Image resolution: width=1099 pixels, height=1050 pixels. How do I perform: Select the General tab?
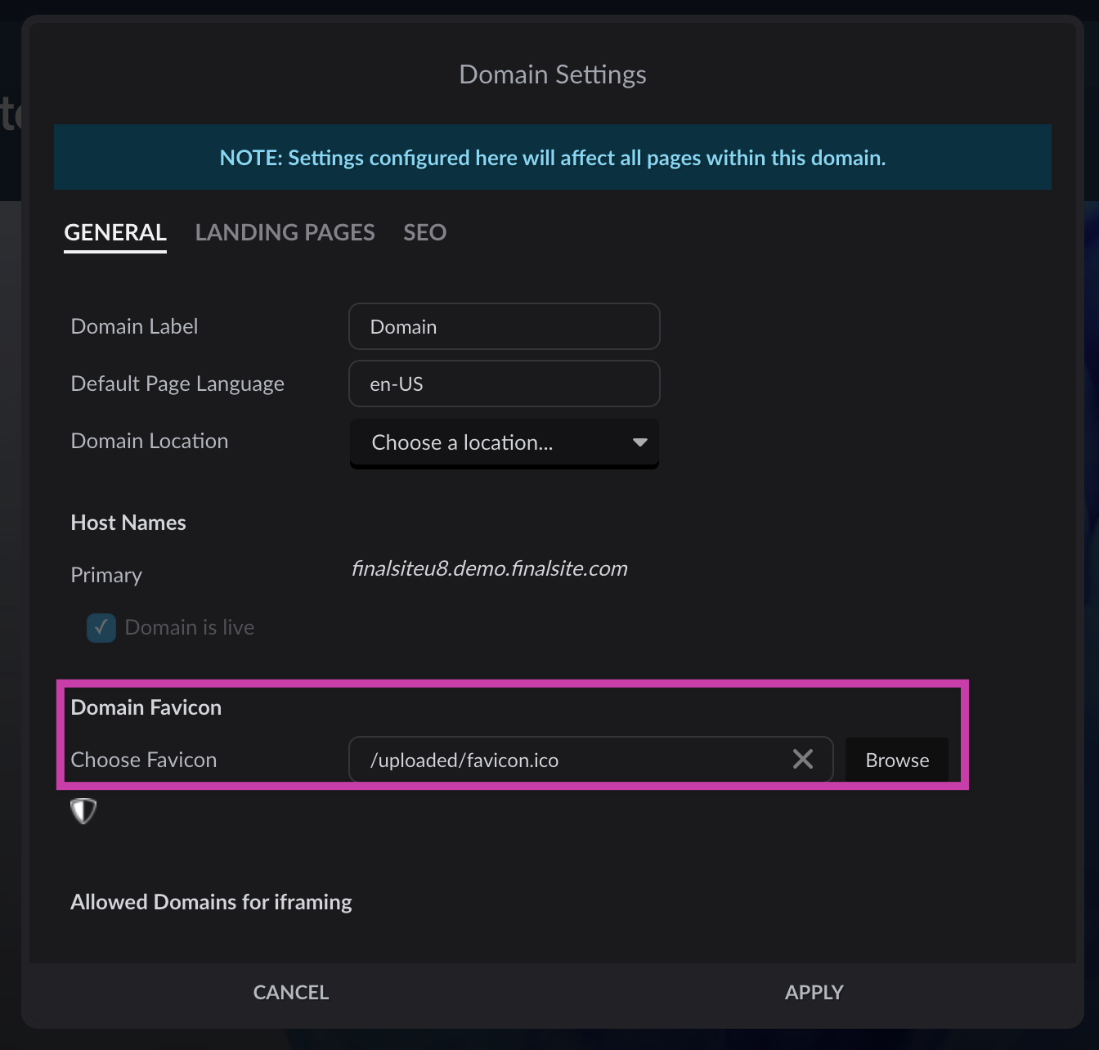pos(115,233)
